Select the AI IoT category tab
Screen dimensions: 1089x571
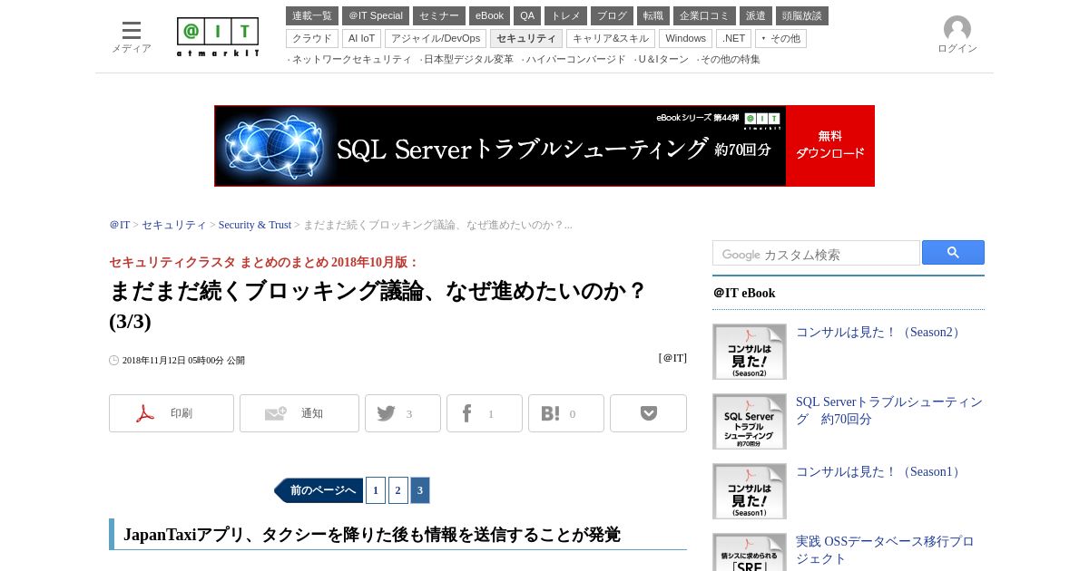click(x=361, y=39)
